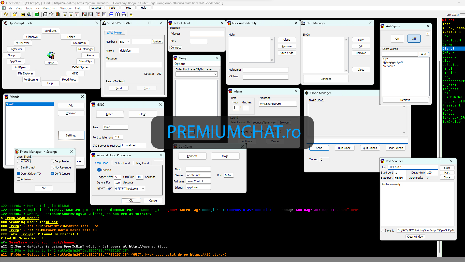Open the Scripts Editor /a icon

tap(37, 14)
